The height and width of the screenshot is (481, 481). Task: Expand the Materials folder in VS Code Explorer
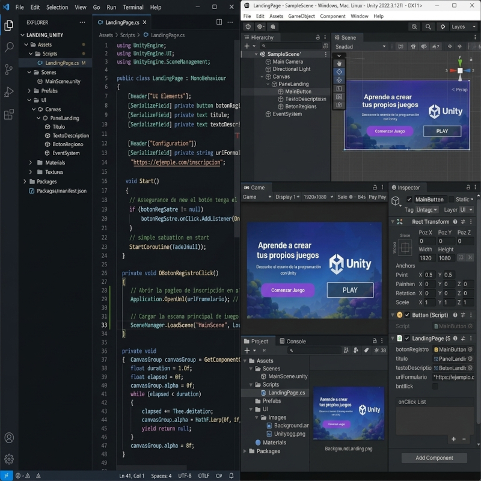(x=31, y=162)
